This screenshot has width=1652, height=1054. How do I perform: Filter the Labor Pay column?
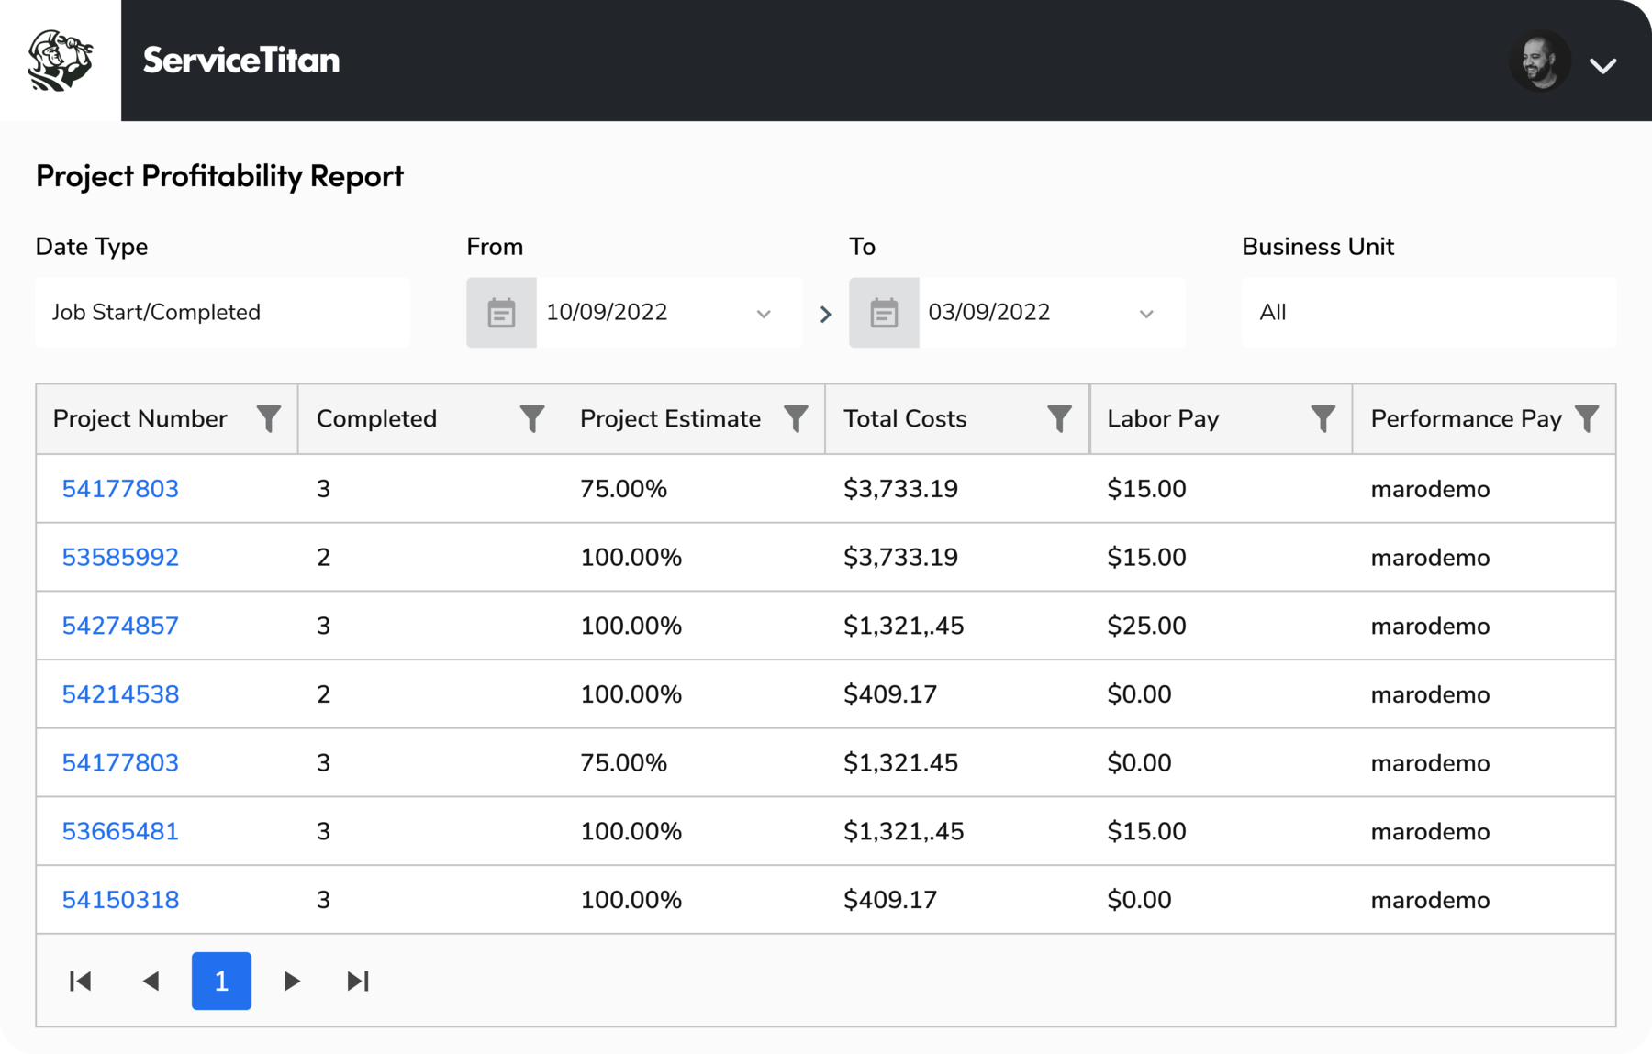tap(1323, 418)
